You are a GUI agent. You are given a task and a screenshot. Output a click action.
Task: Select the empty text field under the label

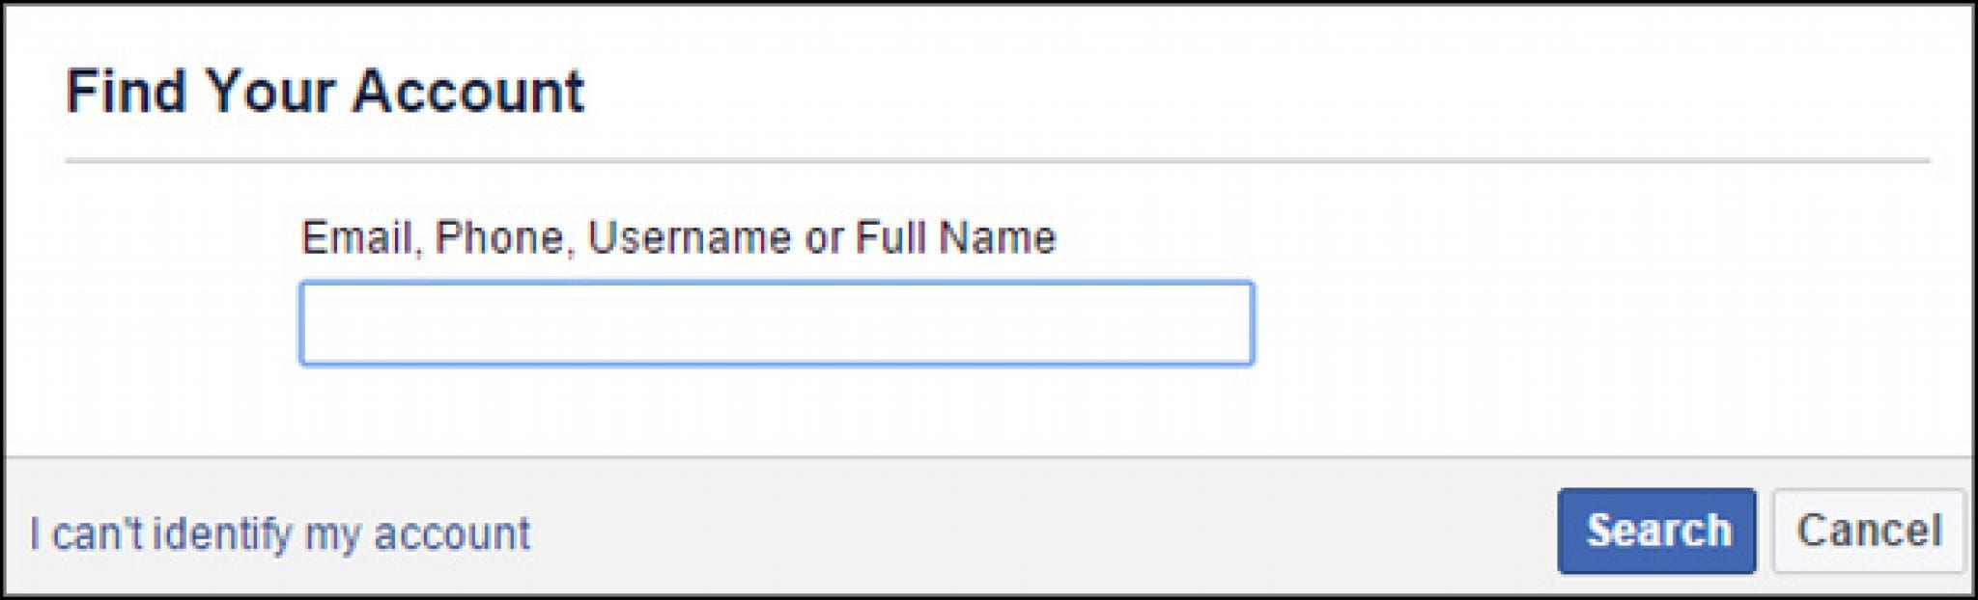pos(777,323)
